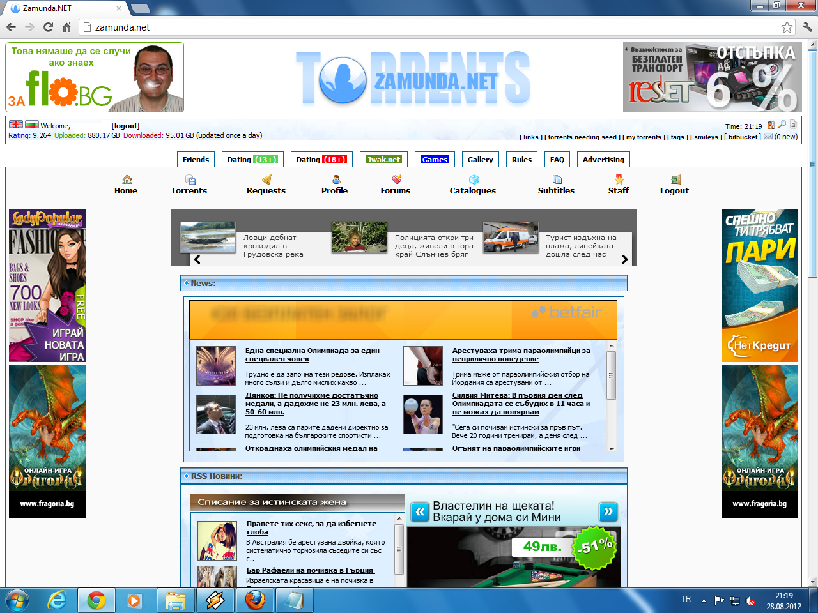Open the Dating (18+) tab

tap(321, 160)
